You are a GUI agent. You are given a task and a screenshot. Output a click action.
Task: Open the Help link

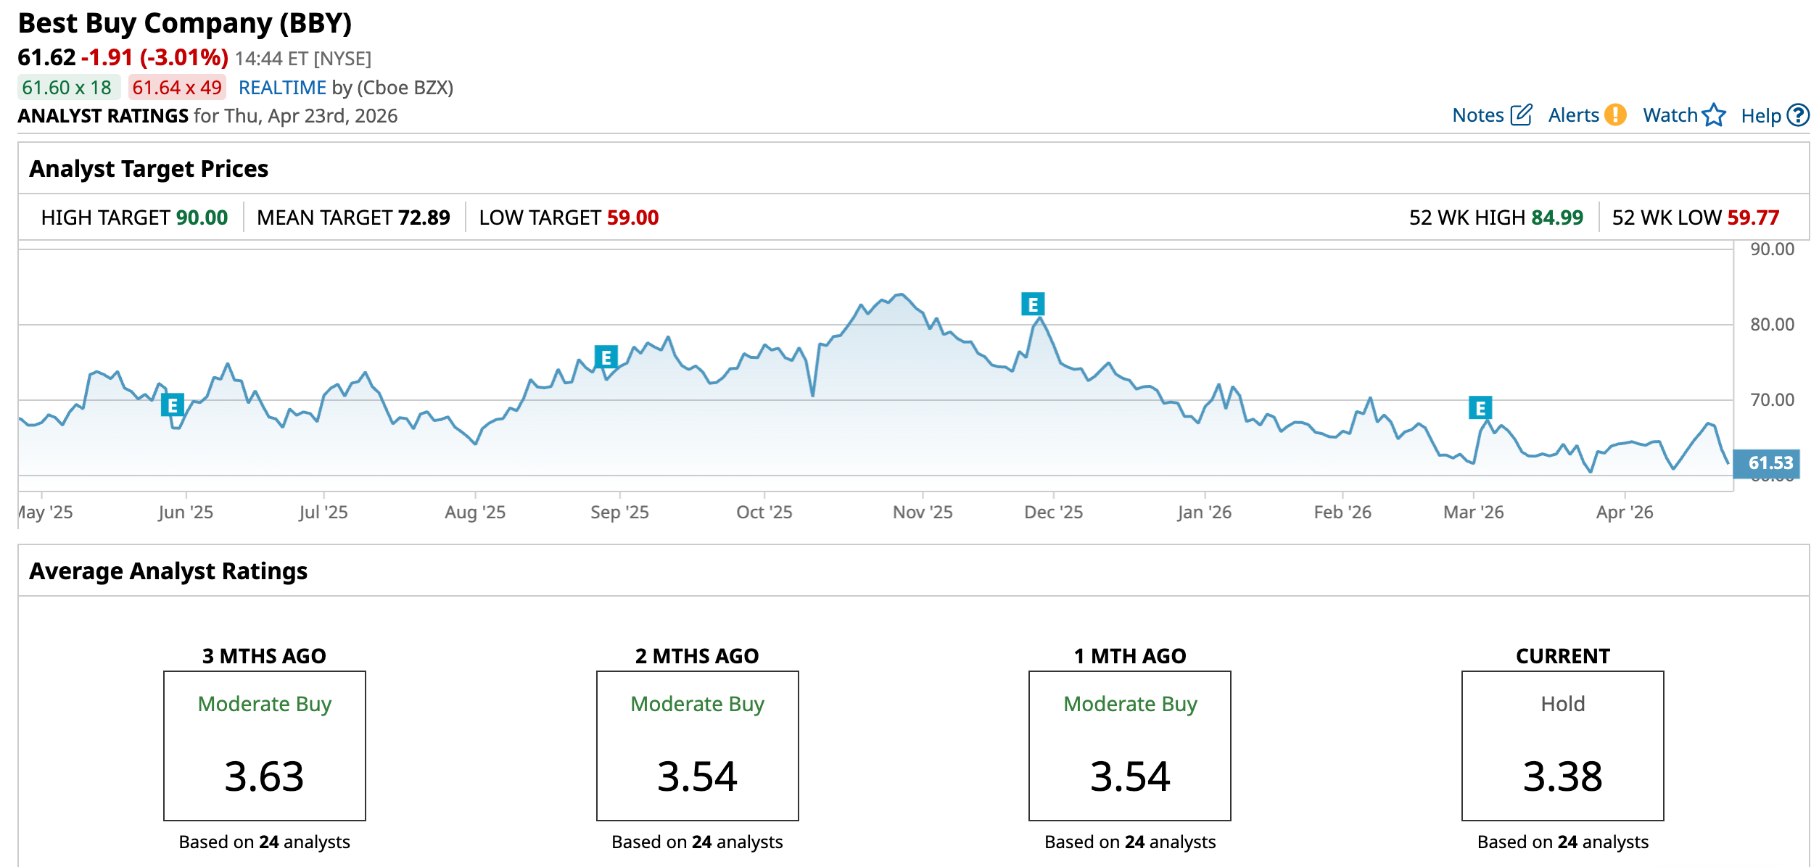pyautogui.click(x=1760, y=116)
